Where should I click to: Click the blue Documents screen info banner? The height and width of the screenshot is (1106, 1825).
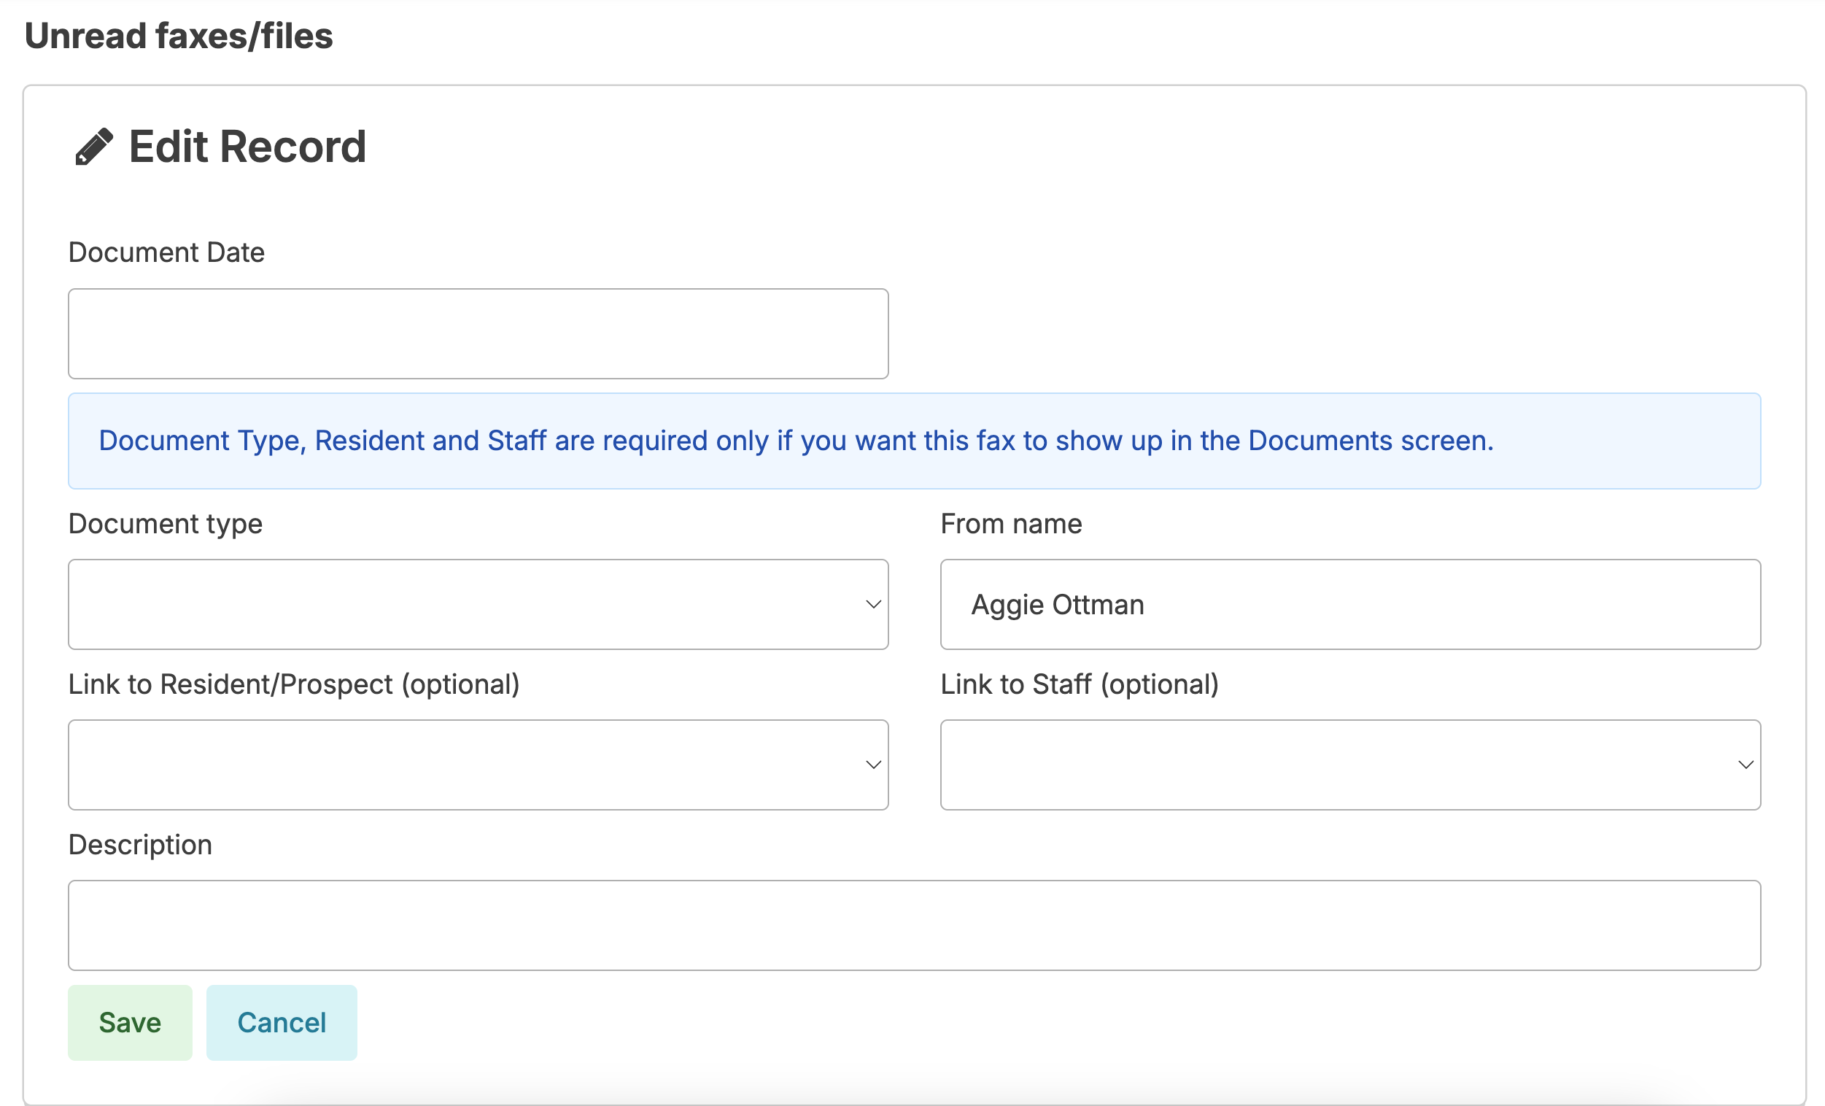click(x=914, y=441)
